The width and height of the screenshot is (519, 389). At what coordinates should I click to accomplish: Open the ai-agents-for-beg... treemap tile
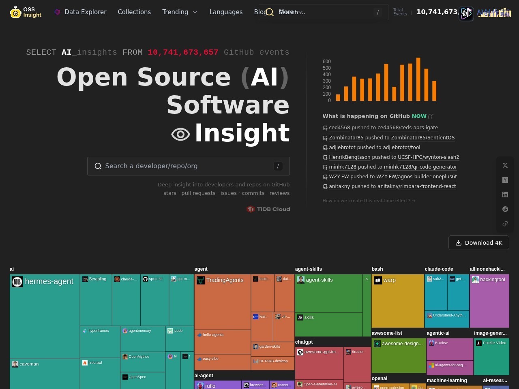click(450, 368)
